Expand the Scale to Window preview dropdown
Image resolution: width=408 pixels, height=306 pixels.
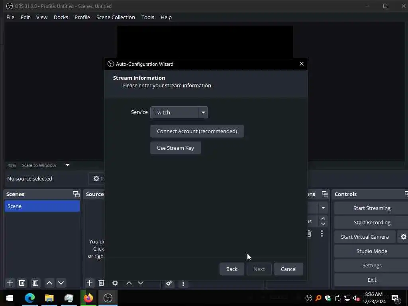tap(67, 165)
